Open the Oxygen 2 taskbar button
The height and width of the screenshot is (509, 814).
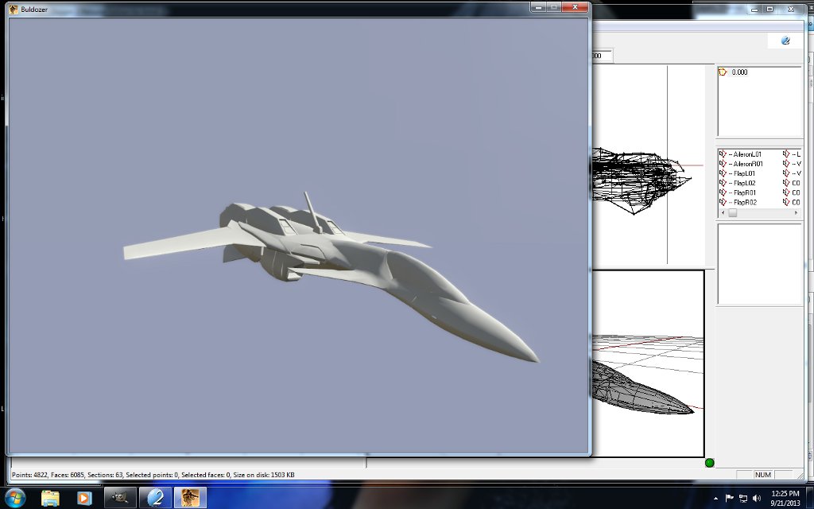[x=155, y=498]
